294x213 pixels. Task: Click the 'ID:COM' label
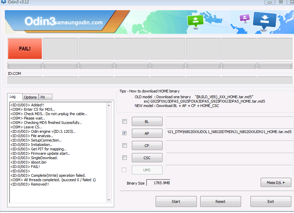point(14,73)
